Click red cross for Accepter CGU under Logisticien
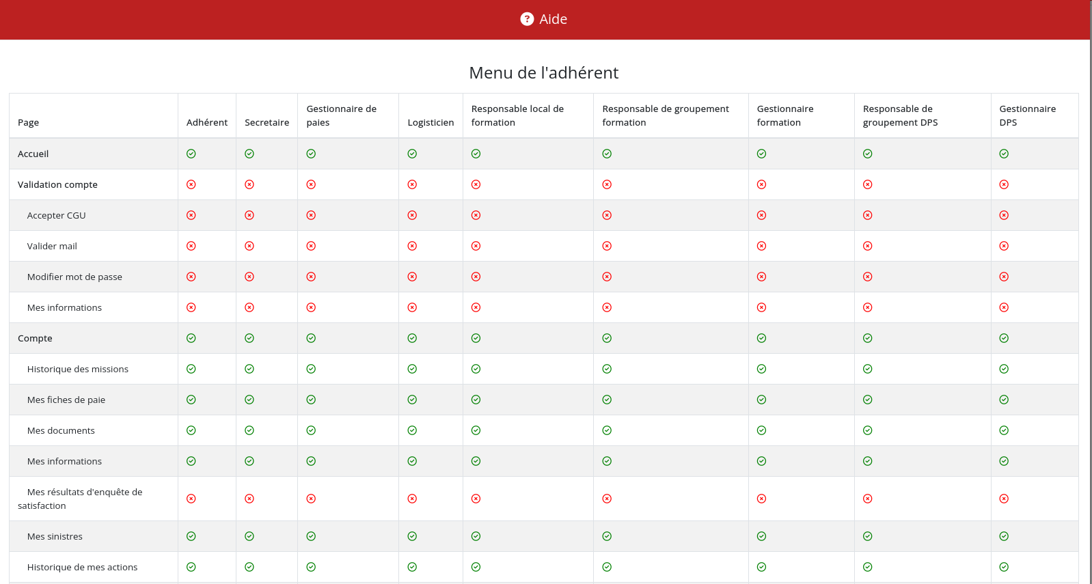Screen dimensions: 1092x584 click(x=412, y=215)
